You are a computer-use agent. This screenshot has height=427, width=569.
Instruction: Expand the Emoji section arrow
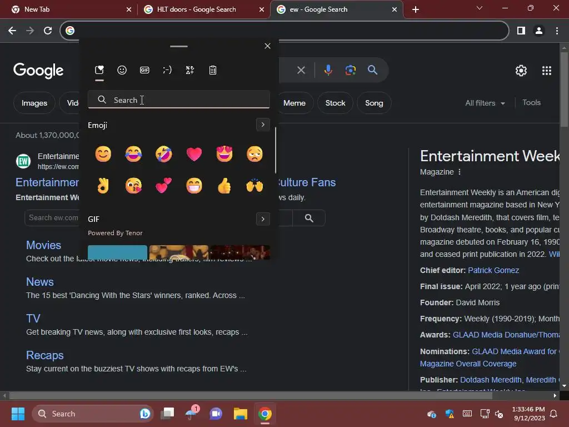(263, 125)
